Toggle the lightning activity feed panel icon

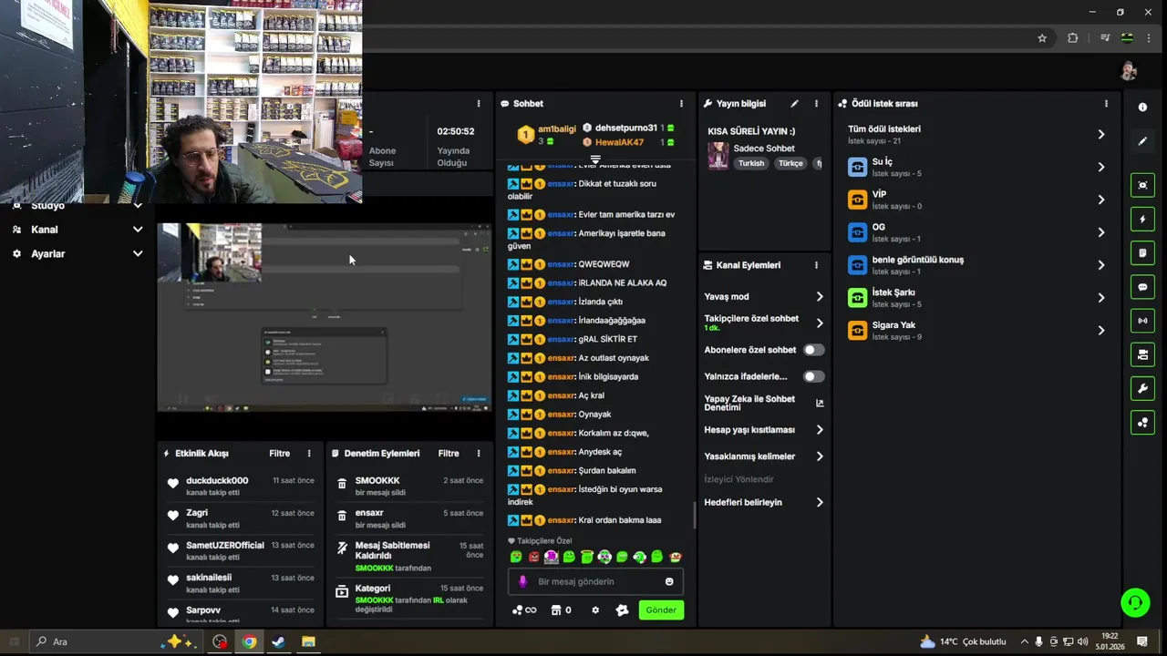(x=1142, y=220)
